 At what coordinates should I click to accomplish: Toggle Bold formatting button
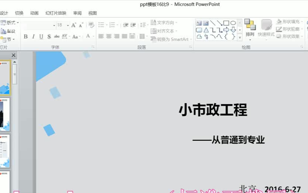click(x=25, y=37)
